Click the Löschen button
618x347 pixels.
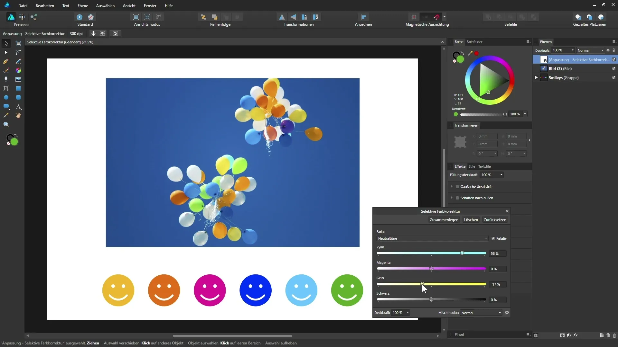471,220
